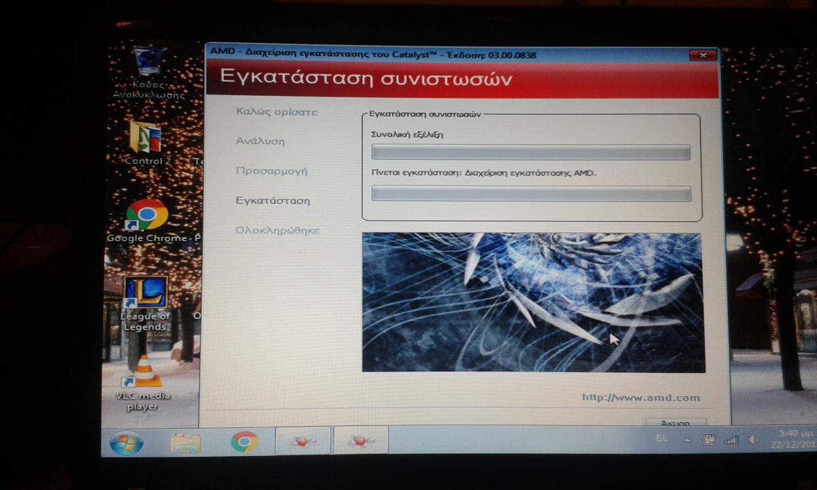Open the Windows Start menu
The image size is (817, 490).
tap(126, 442)
